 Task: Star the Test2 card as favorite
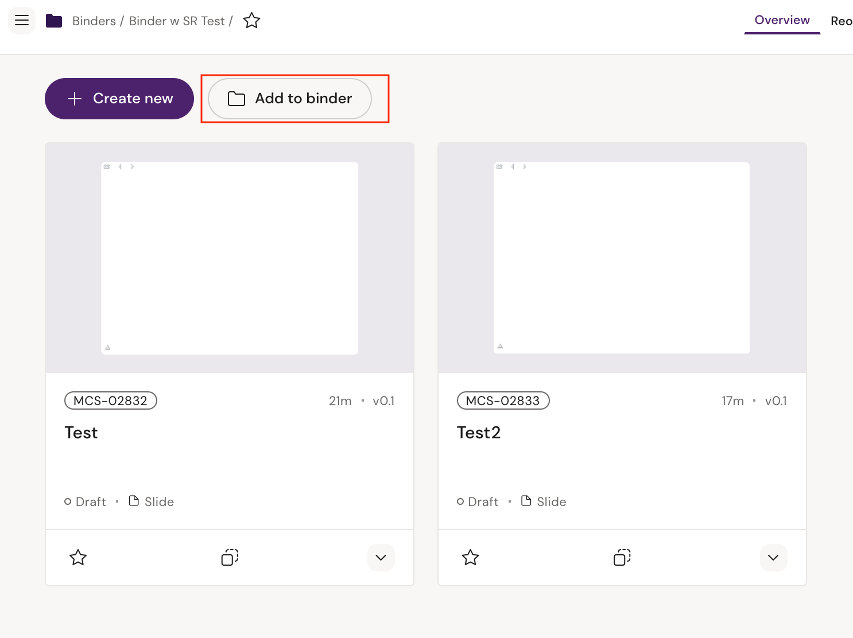(x=470, y=557)
